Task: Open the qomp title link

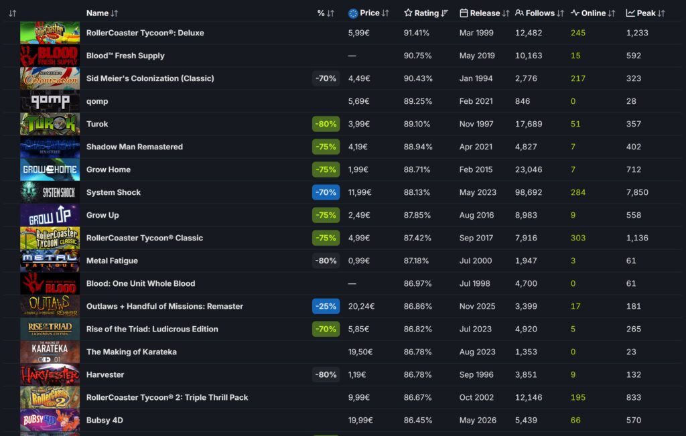Action: [x=97, y=101]
